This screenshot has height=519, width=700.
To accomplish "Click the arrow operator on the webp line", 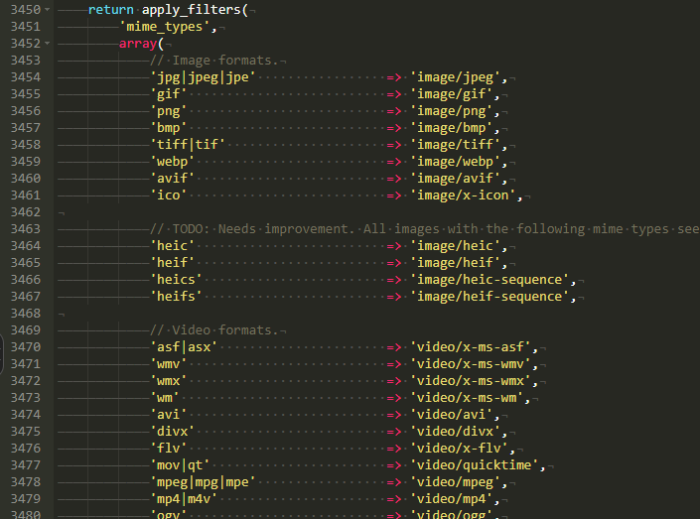I will 394,162.
